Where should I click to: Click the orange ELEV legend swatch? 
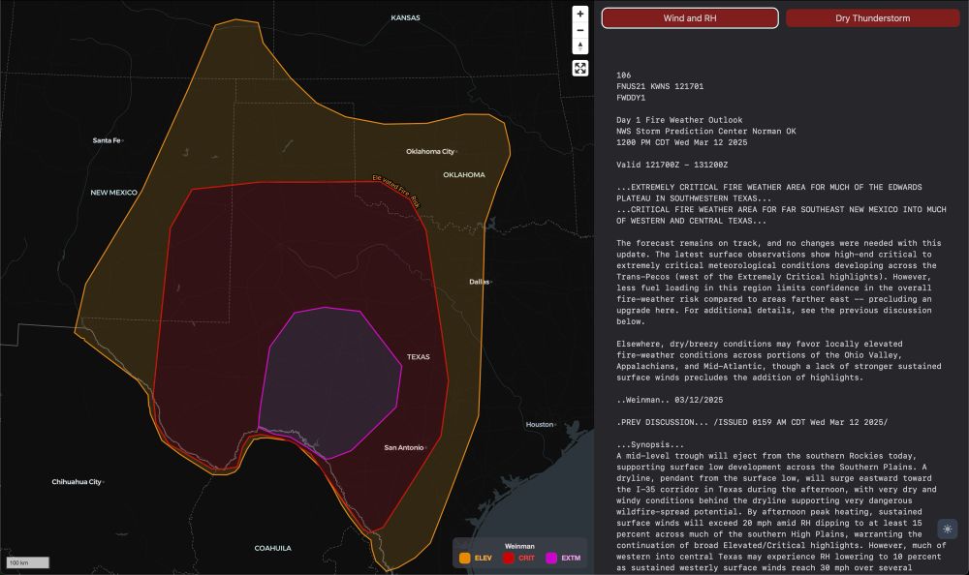coord(465,559)
